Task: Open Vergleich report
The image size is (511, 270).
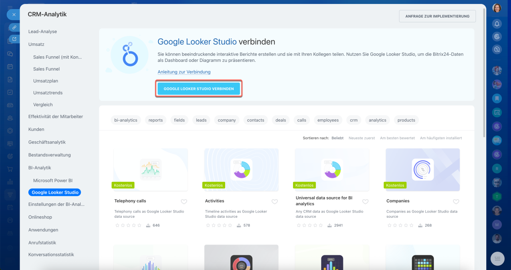Action: [43, 105]
